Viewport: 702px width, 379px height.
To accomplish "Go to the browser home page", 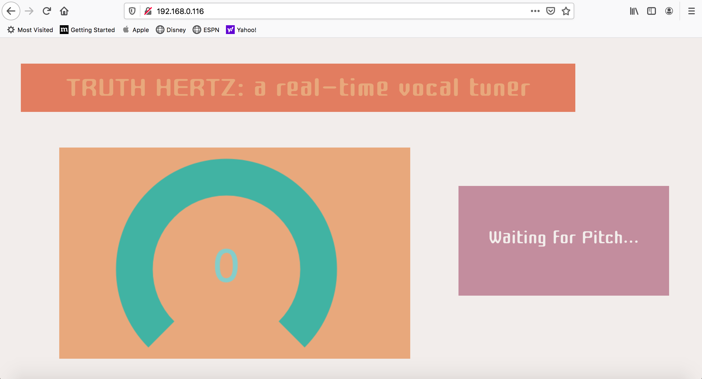I will tap(64, 11).
